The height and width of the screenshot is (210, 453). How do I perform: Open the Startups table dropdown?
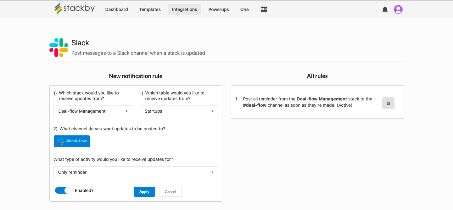[x=179, y=111]
